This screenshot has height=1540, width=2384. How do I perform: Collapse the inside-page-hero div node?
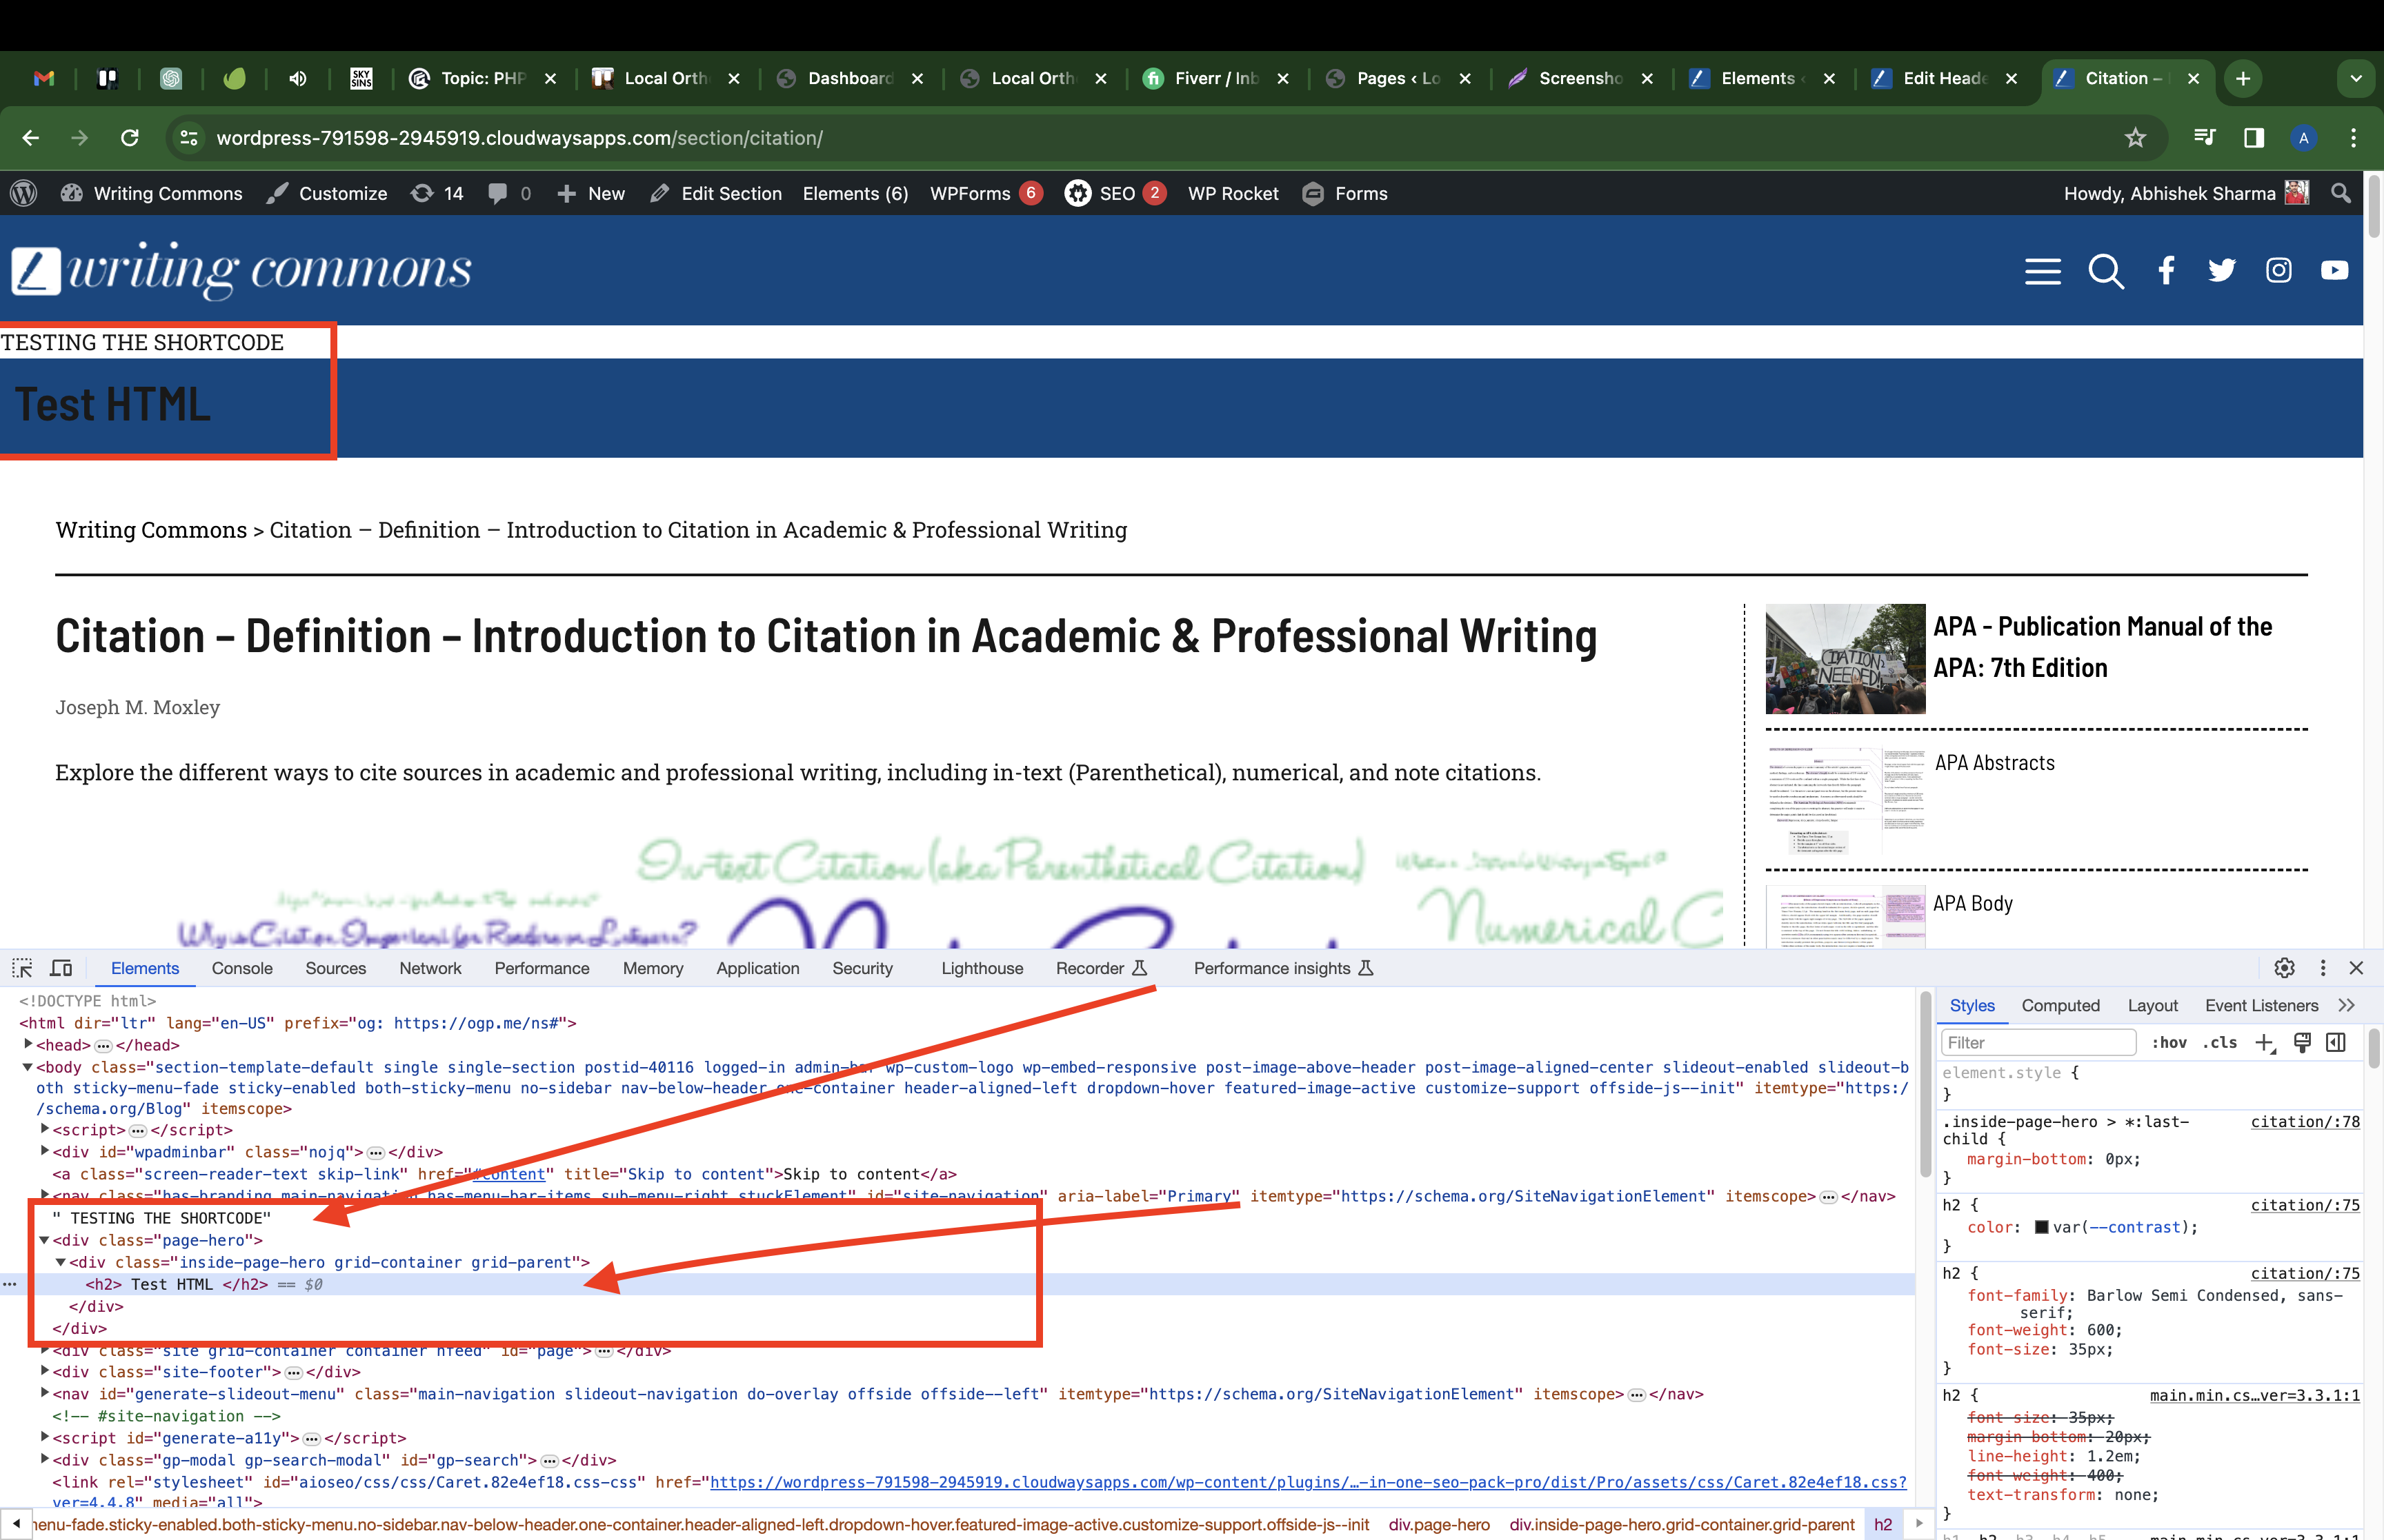tap(61, 1262)
